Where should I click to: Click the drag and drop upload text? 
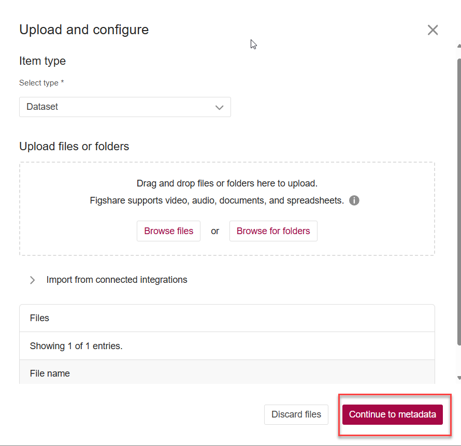pos(227,183)
